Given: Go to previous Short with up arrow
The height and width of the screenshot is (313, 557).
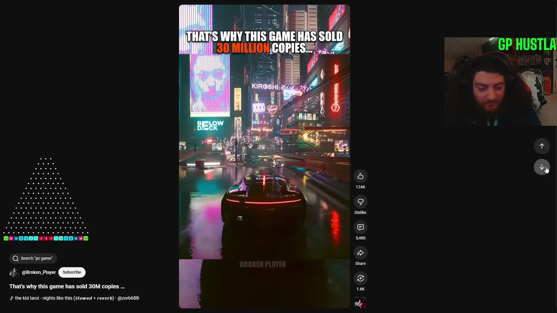Looking at the screenshot, I should (542, 146).
